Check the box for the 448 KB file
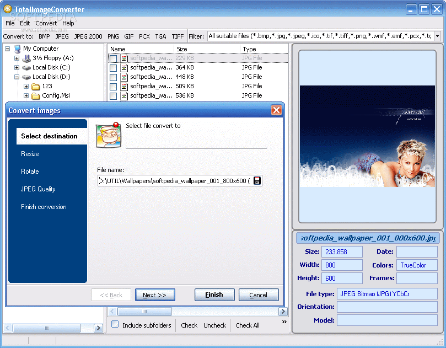Screen dimensions: 446x348 (113, 77)
